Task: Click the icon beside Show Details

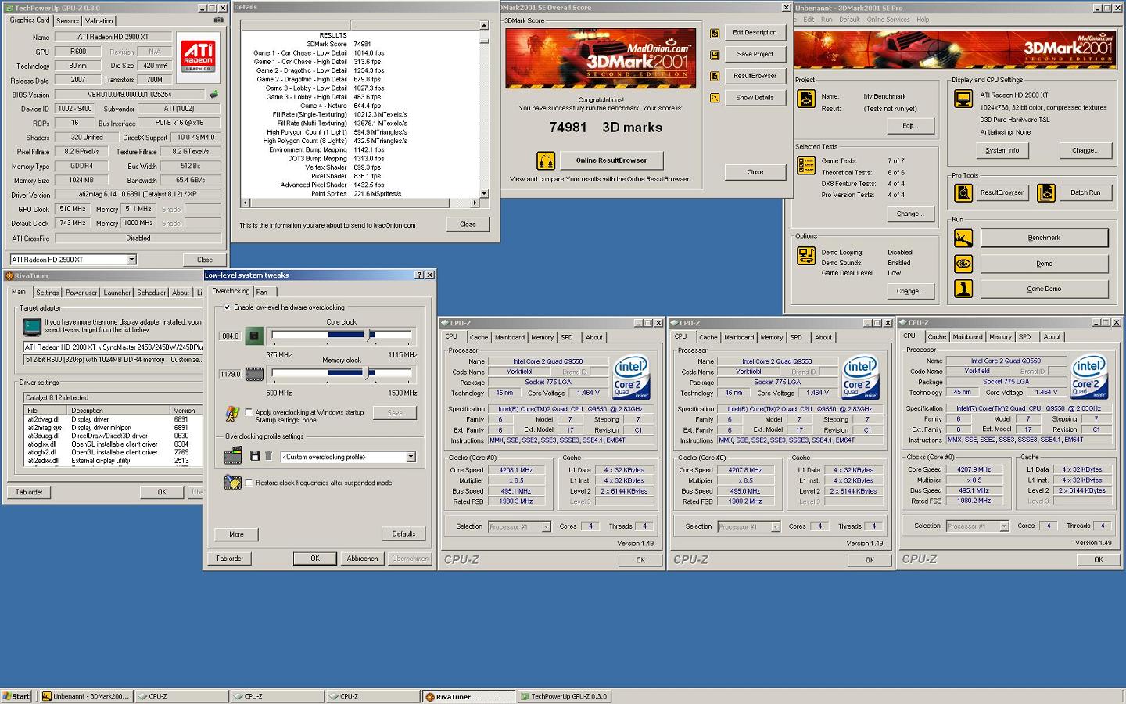Action: click(715, 98)
